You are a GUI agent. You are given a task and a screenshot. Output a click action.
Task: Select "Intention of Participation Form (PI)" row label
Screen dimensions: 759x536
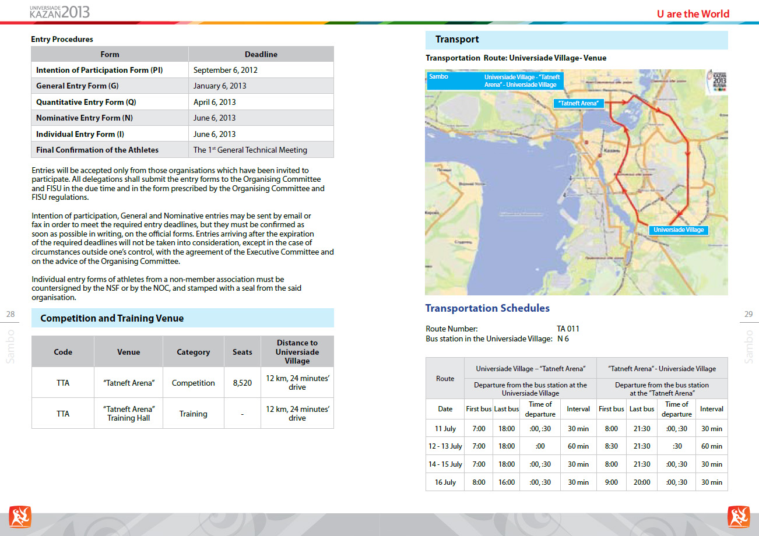point(99,70)
